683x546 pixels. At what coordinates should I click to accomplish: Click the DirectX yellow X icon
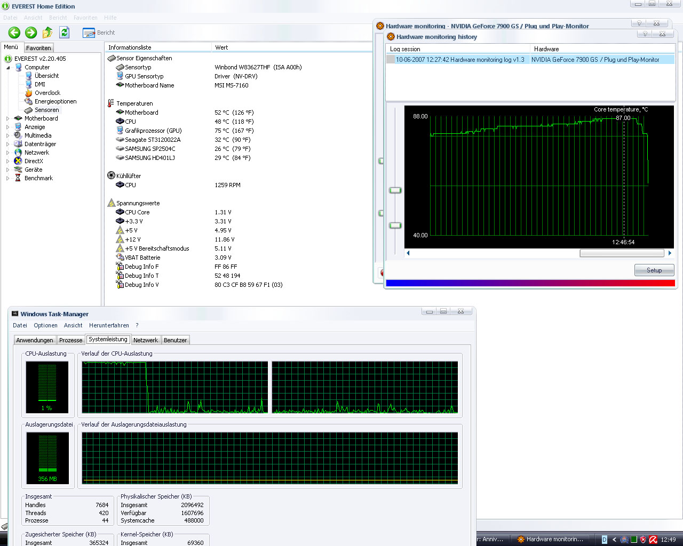(x=18, y=161)
